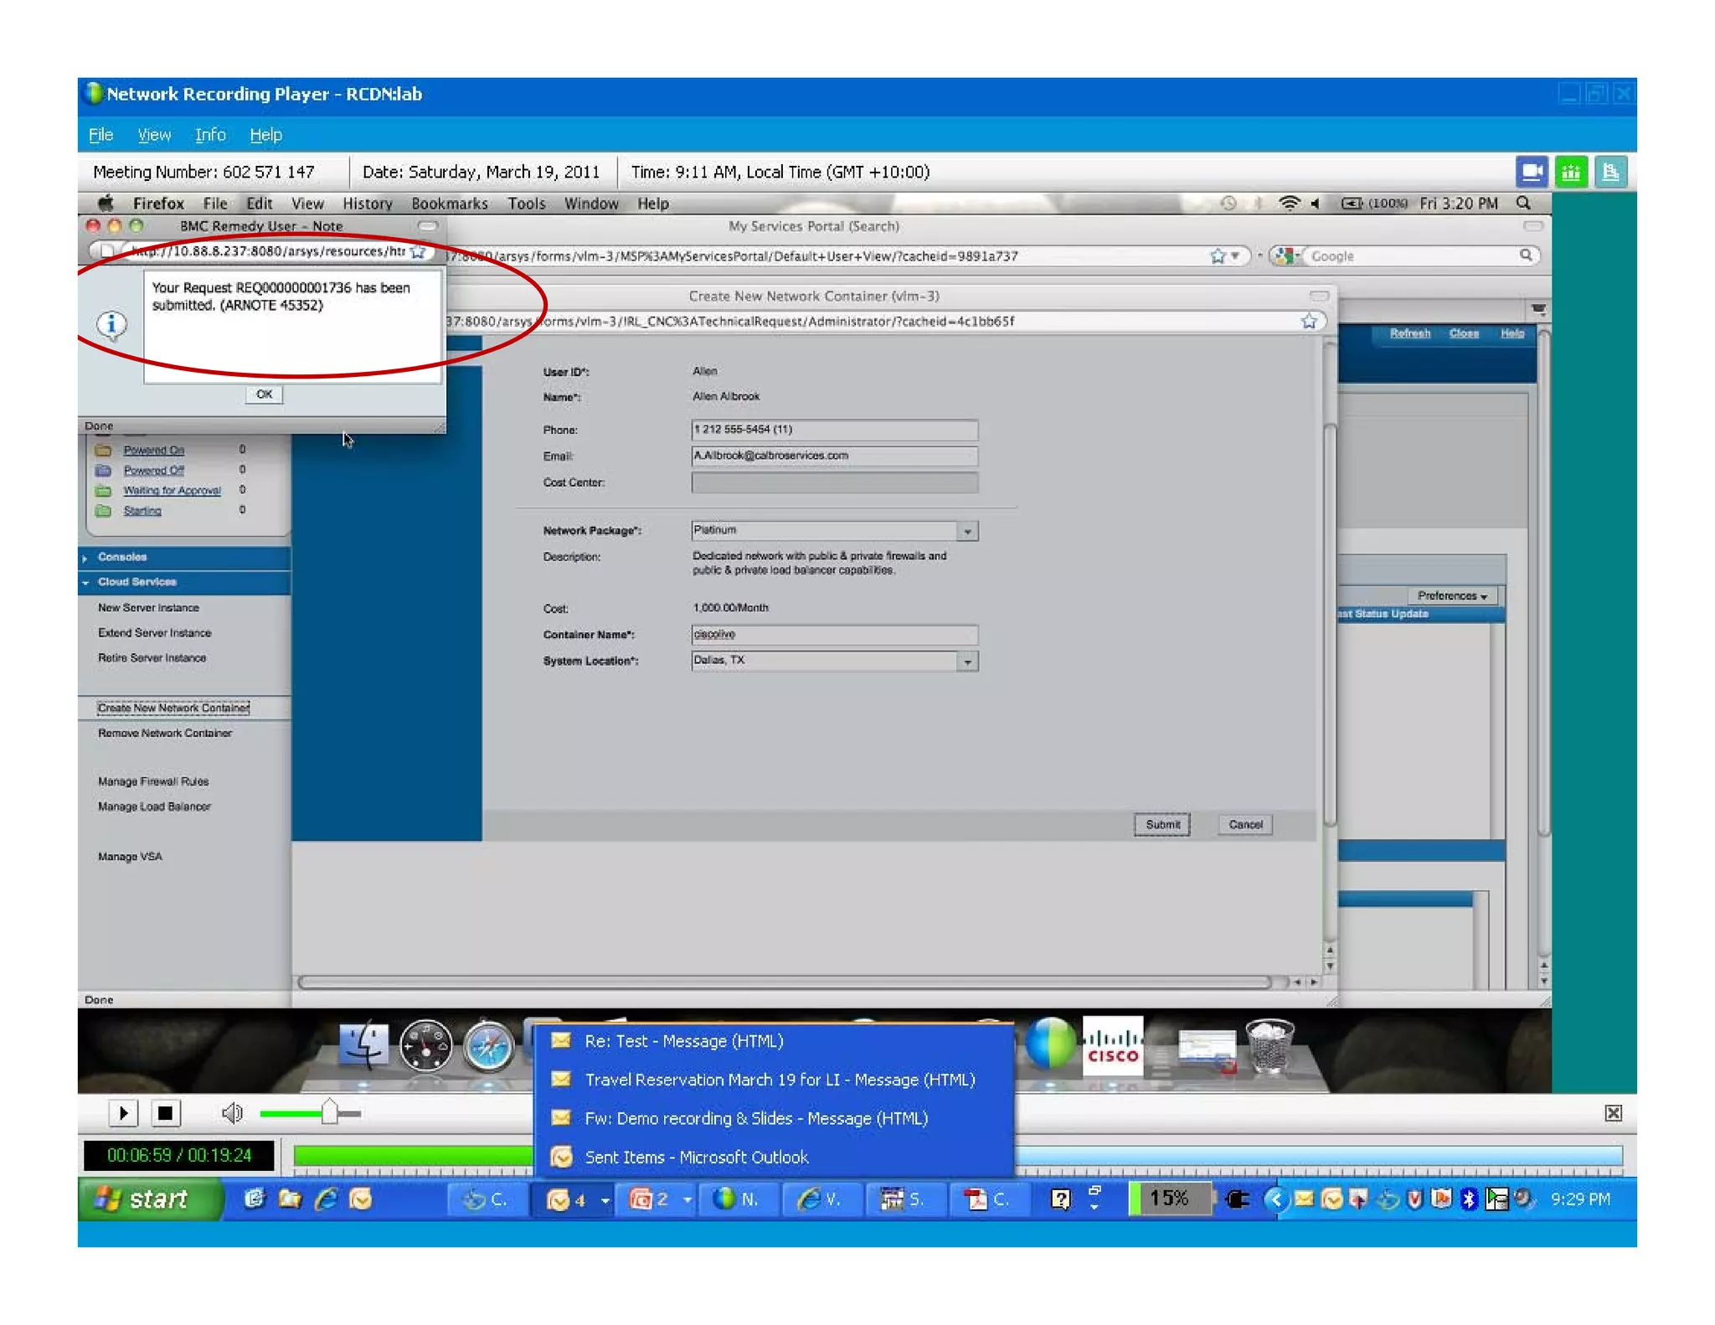Select Manage Firewall Rules
The height and width of the screenshot is (1325, 1715).
coord(153,782)
